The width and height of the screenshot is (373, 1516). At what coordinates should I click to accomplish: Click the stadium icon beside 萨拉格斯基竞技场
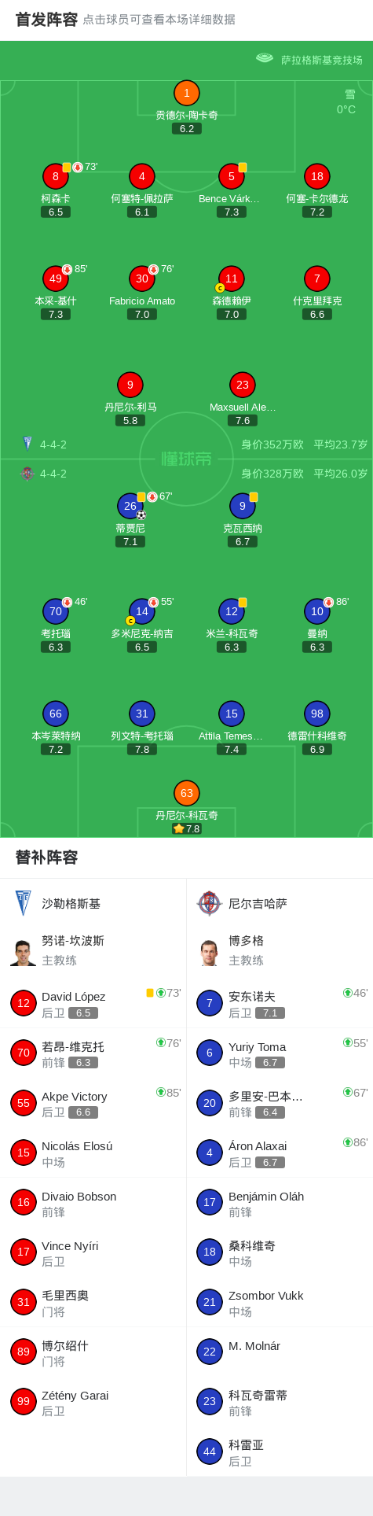265,58
